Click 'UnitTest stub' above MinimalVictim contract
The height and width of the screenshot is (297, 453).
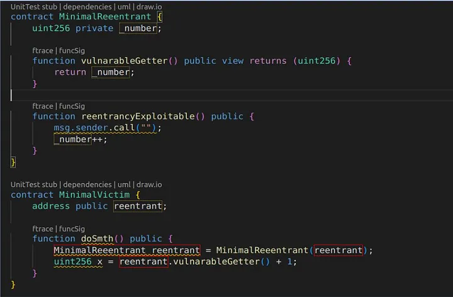click(33, 184)
